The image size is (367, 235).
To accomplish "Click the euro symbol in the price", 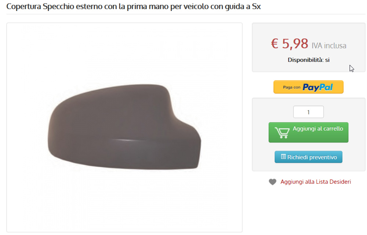I will click(275, 44).
